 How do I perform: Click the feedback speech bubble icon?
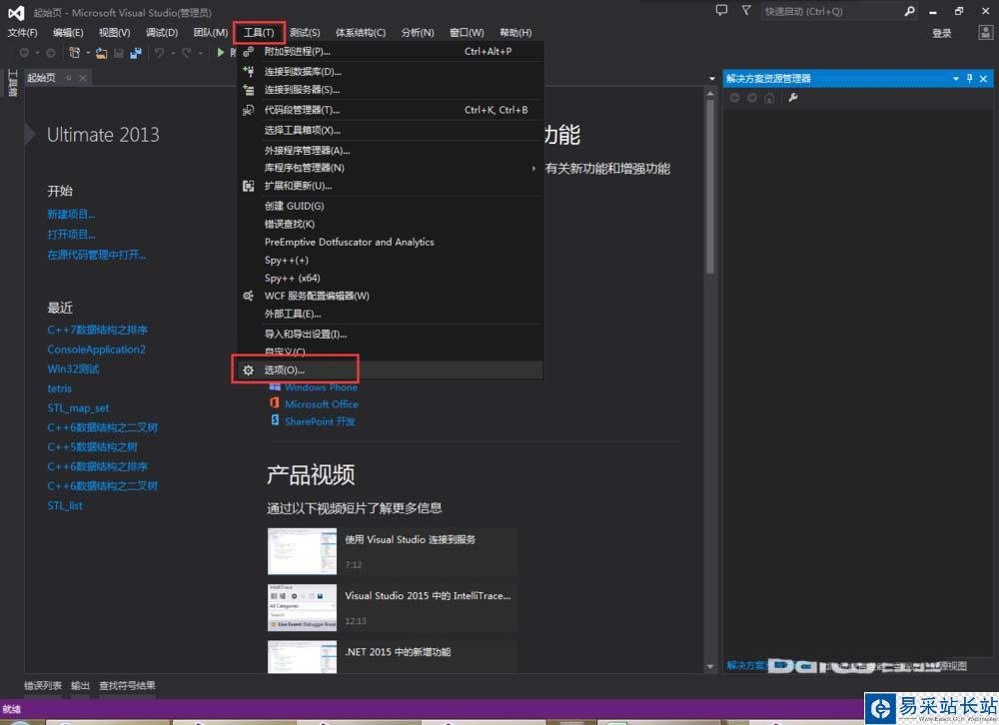click(721, 10)
